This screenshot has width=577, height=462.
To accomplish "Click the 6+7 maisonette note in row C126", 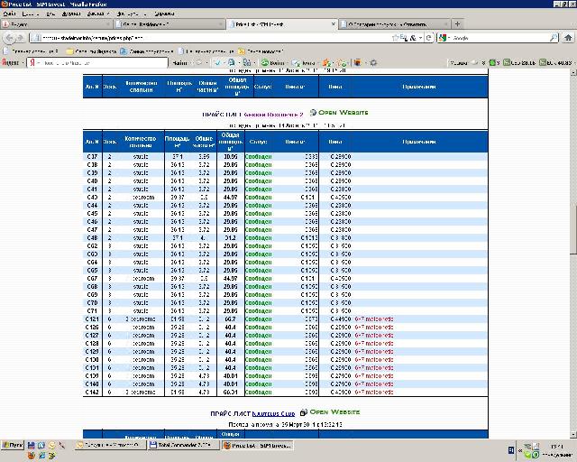I will click(x=374, y=328).
